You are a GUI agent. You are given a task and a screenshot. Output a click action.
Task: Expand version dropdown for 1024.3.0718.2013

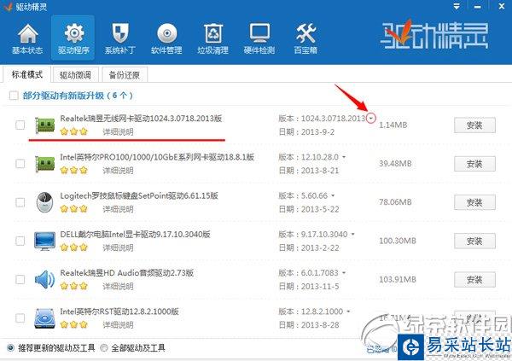371,119
